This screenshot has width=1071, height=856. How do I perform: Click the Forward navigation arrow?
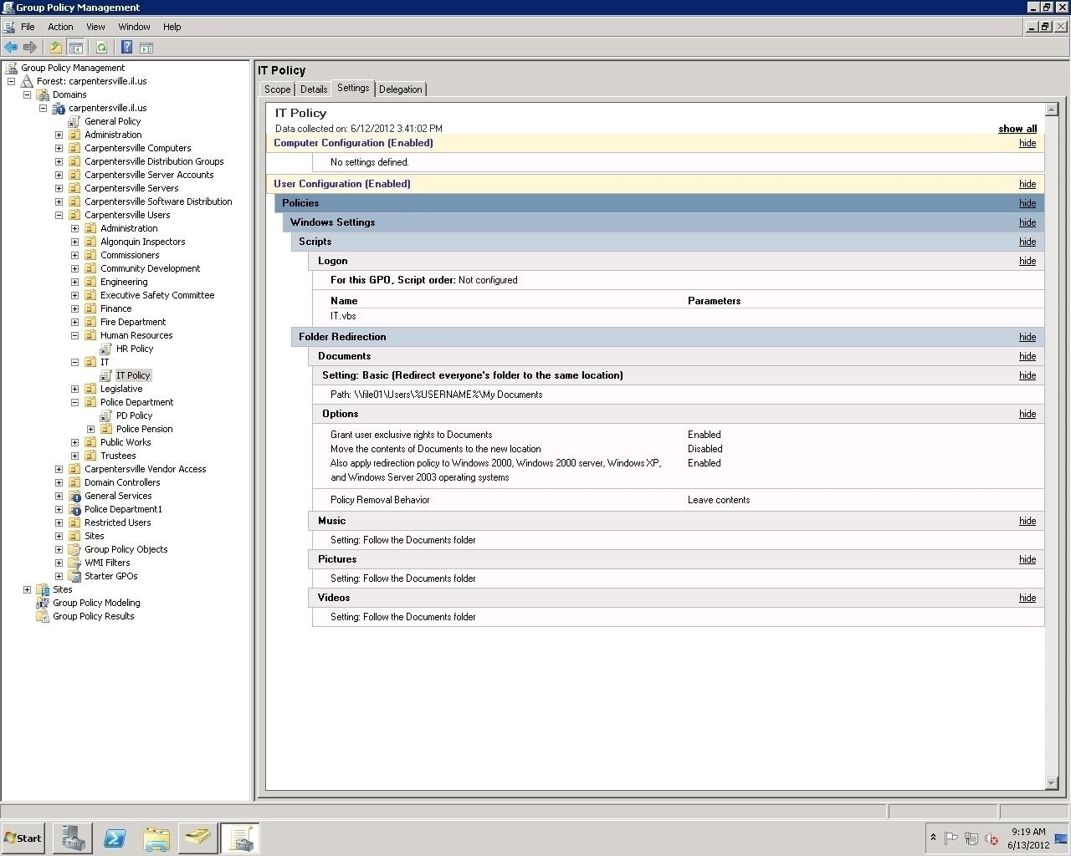(x=31, y=47)
